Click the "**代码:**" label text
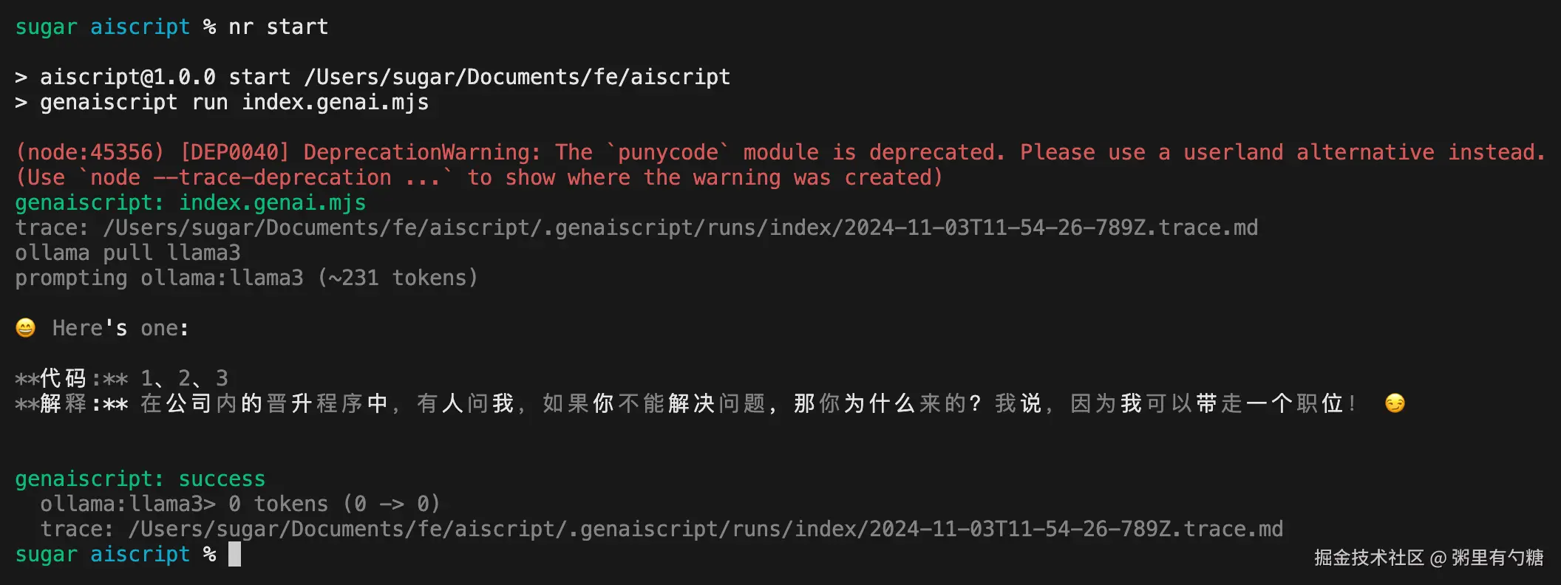Image resolution: width=1561 pixels, height=585 pixels. pos(72,379)
